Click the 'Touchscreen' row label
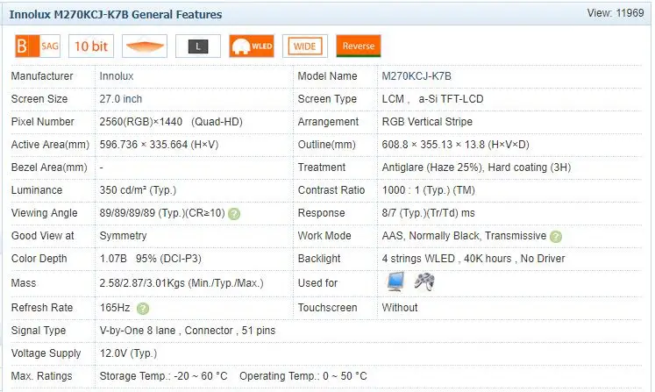The height and width of the screenshot is (392, 655). pos(328,308)
